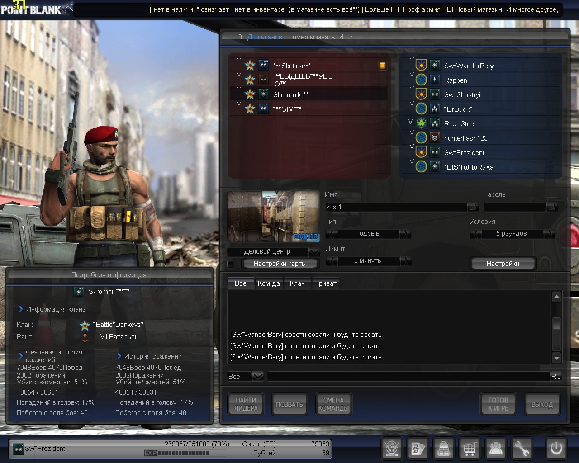Open the Деловой центр map dropdown
Viewport: 579px width, 463px height.
click(314, 252)
